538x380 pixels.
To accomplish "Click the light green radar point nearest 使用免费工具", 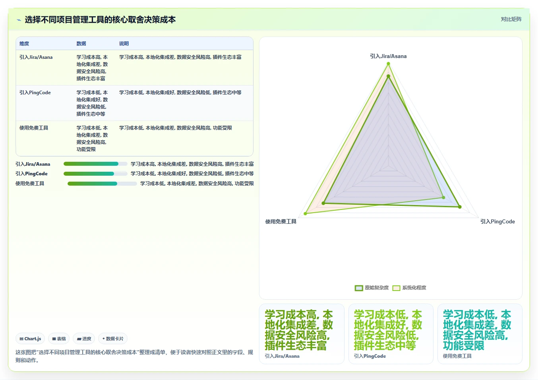I will [306, 214].
